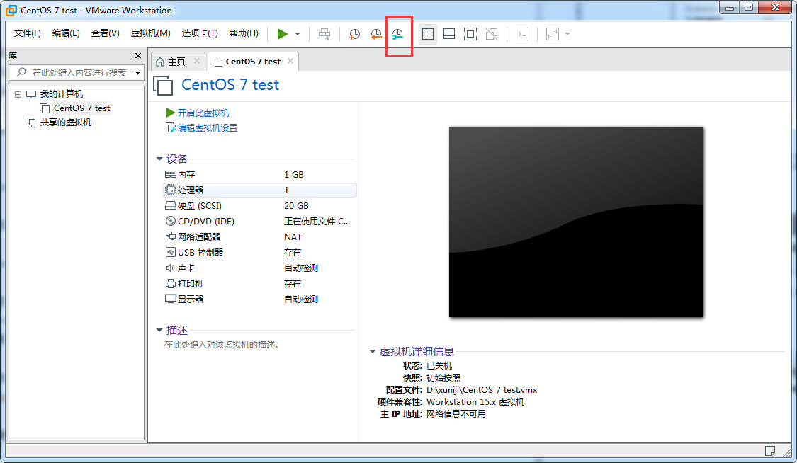Screen dimensions: 797x463
Task: Click the USB controller icon
Action: 171,252
